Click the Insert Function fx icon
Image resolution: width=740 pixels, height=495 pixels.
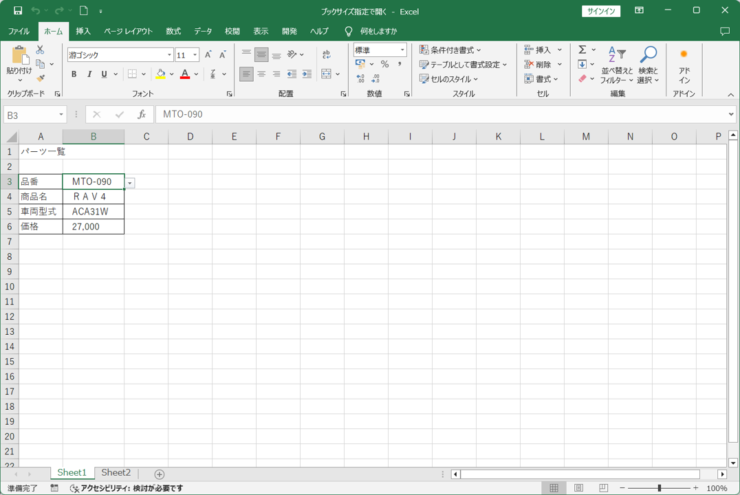(142, 115)
